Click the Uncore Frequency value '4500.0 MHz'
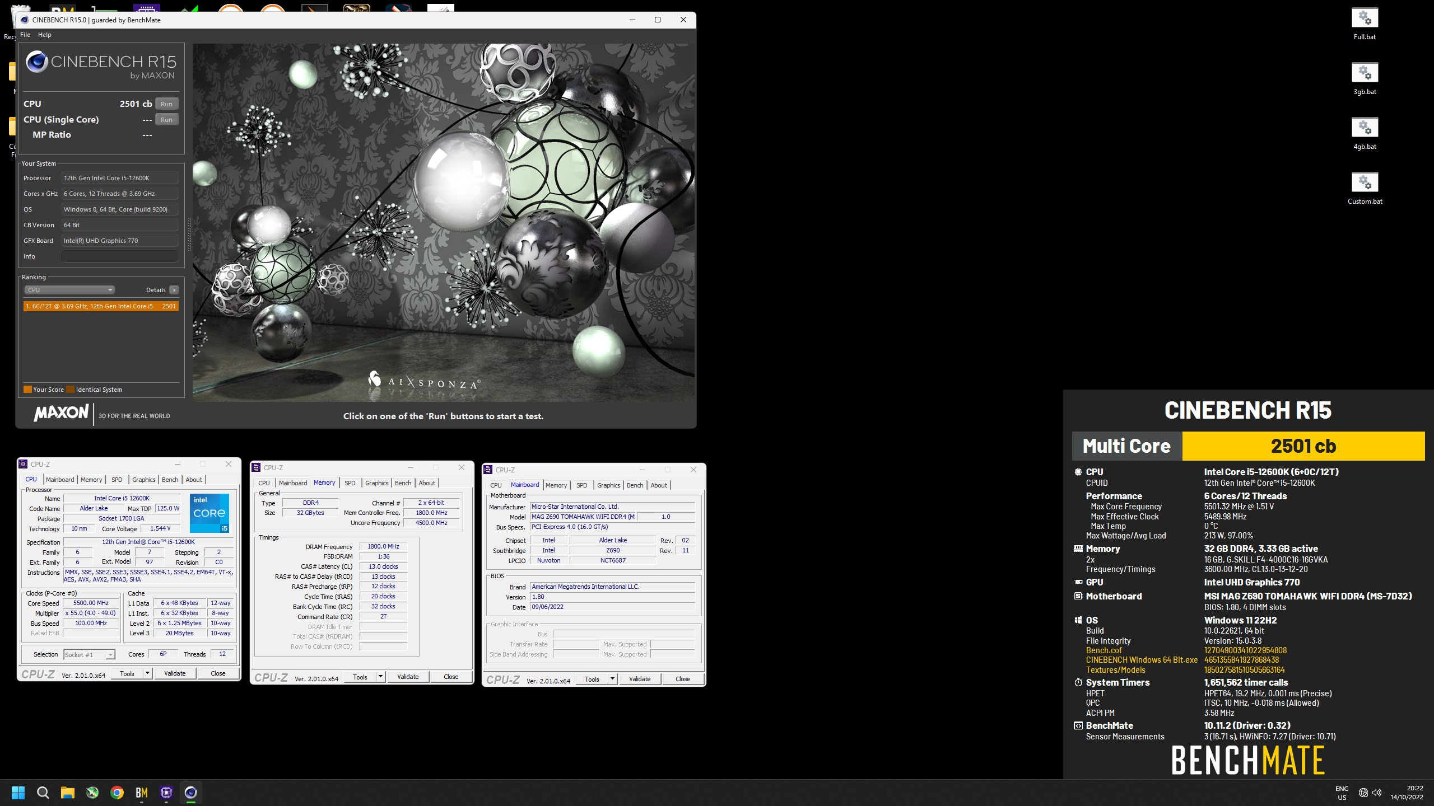Viewport: 1434px width, 806px height. [431, 523]
